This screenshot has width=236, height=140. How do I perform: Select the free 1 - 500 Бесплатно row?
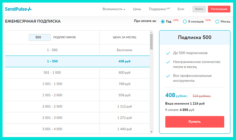click(x=78, y=50)
